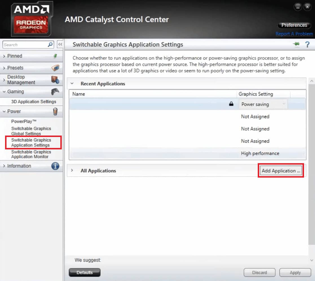The image size is (315, 281).
Task: Expand the Pinned section
Action: coord(4,56)
